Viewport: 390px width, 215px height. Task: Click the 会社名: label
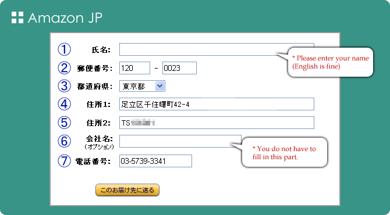coord(100,138)
